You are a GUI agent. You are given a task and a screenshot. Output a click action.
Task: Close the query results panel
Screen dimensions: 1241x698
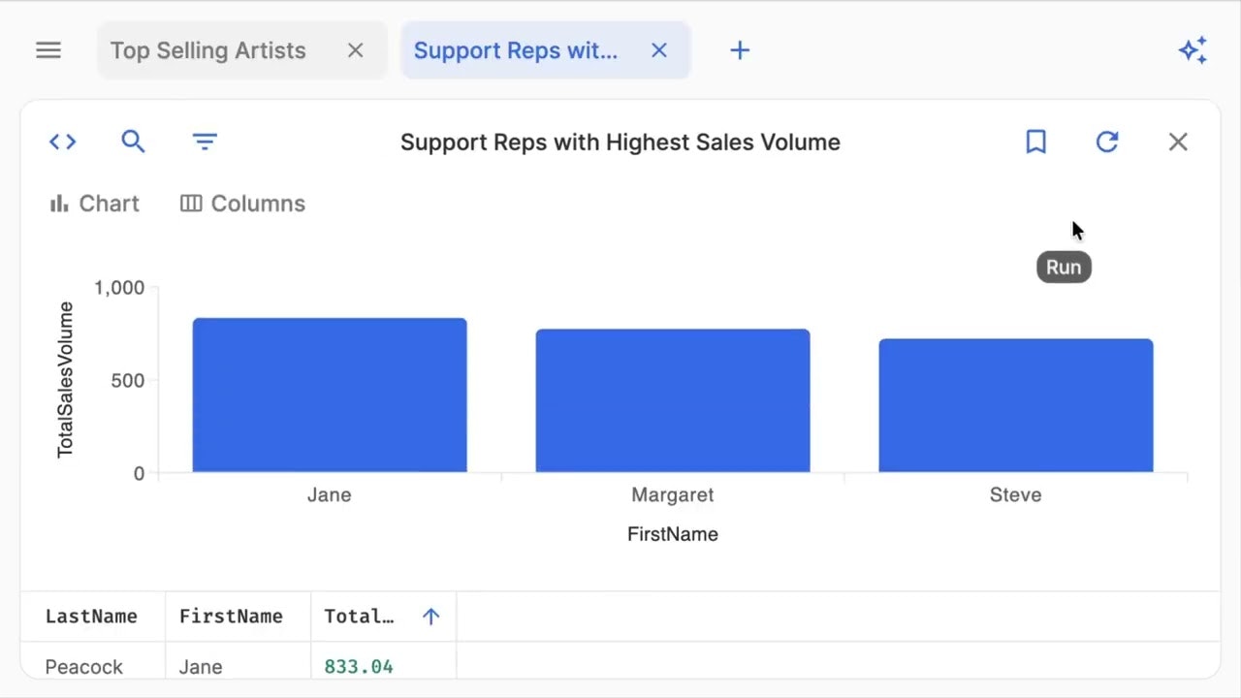[1178, 143]
